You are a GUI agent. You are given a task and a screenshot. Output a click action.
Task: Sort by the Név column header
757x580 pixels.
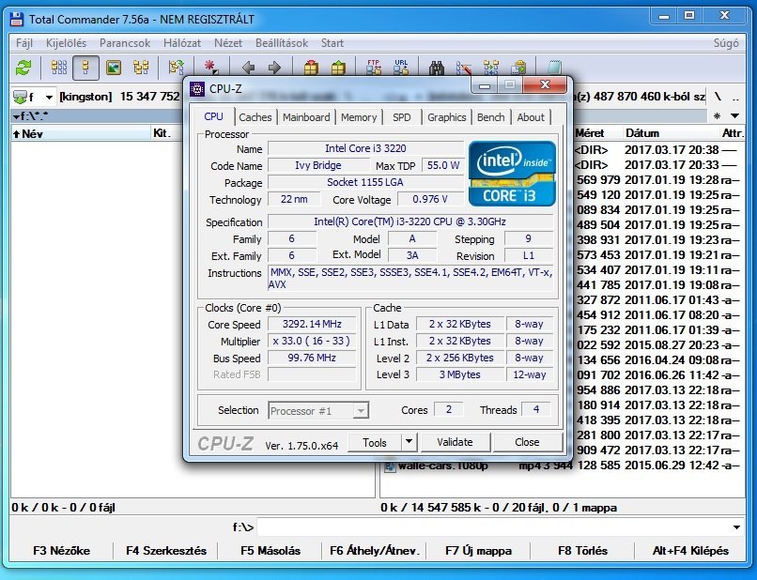(x=81, y=133)
